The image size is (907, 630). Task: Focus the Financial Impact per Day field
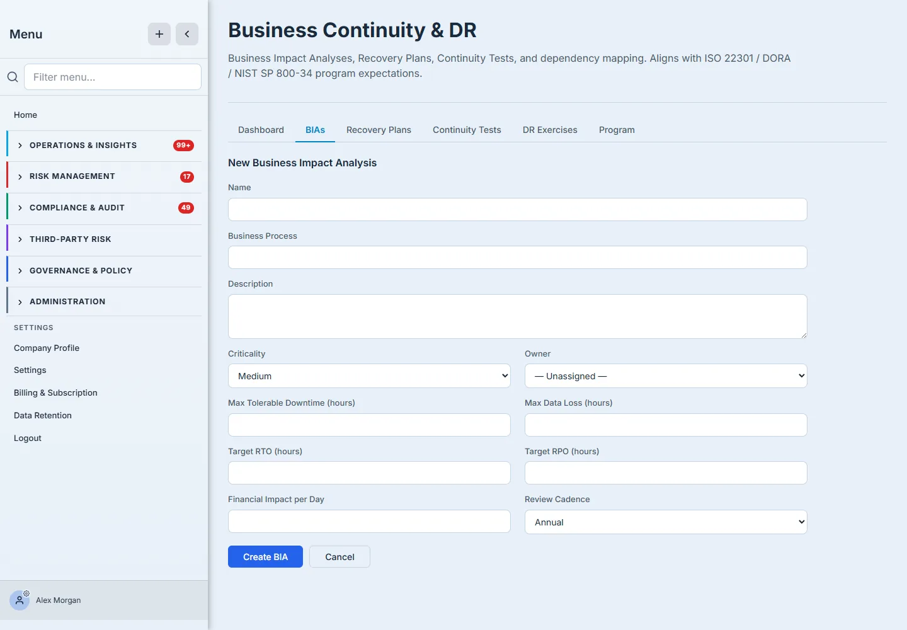(x=369, y=522)
